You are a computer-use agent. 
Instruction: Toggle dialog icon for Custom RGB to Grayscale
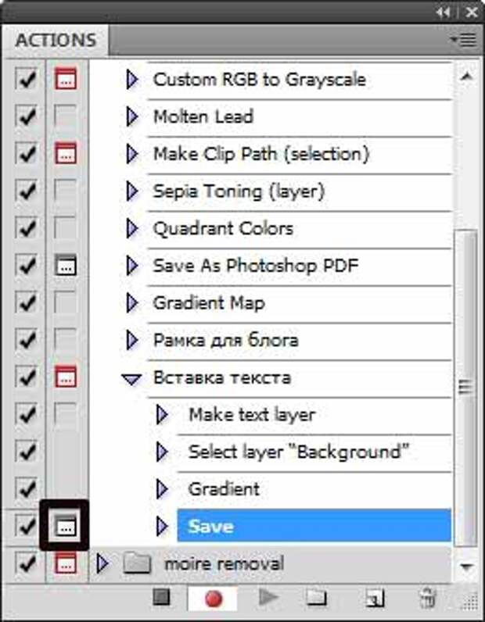[x=66, y=79]
